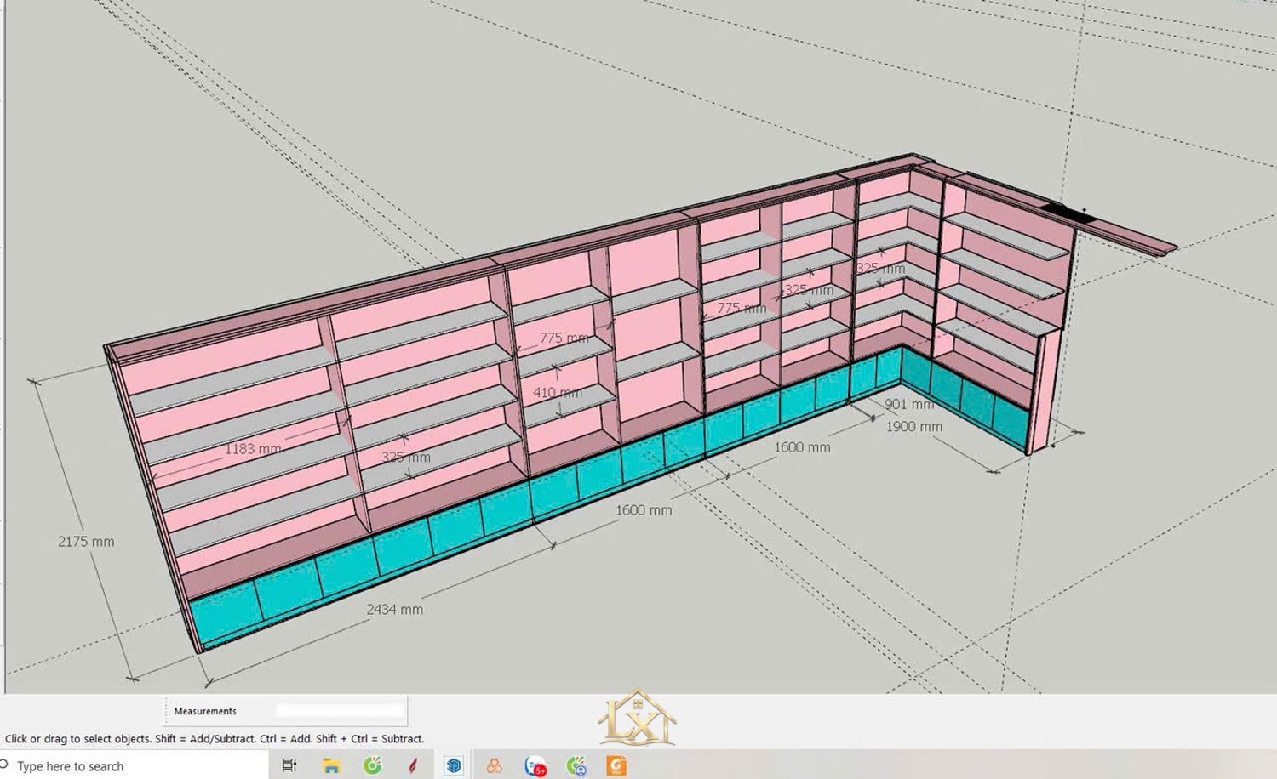Launch the green Coc Coc browser icon
This screenshot has width=1277, height=779.
(373, 765)
